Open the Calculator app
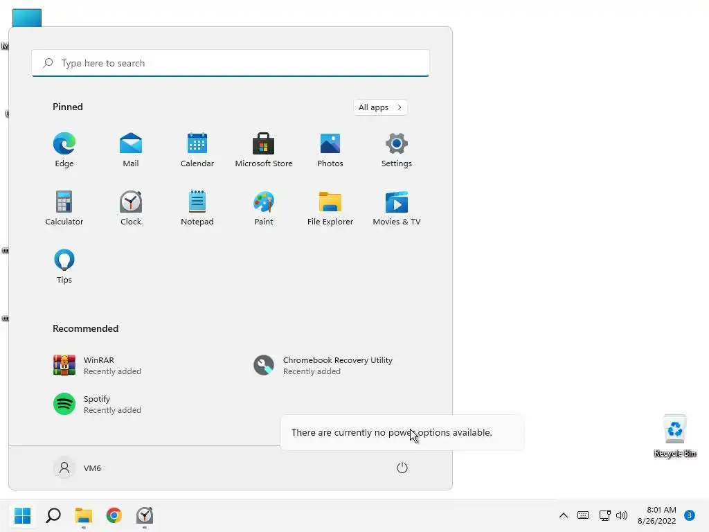 pyautogui.click(x=64, y=208)
